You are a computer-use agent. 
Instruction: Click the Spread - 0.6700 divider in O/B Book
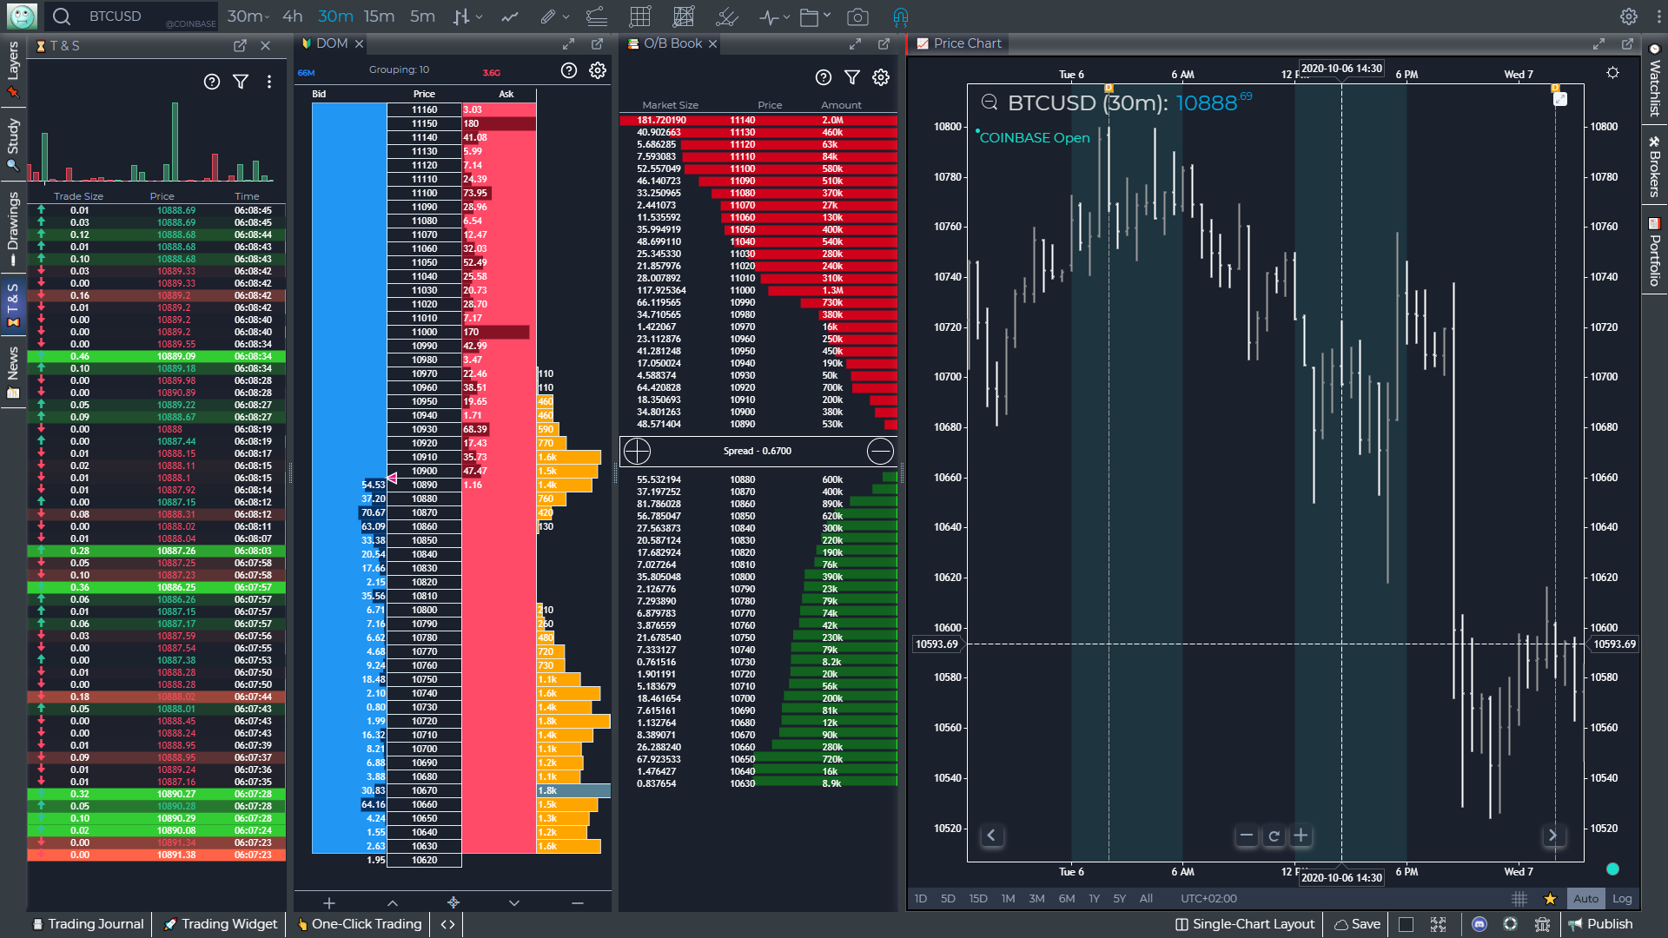(x=758, y=451)
